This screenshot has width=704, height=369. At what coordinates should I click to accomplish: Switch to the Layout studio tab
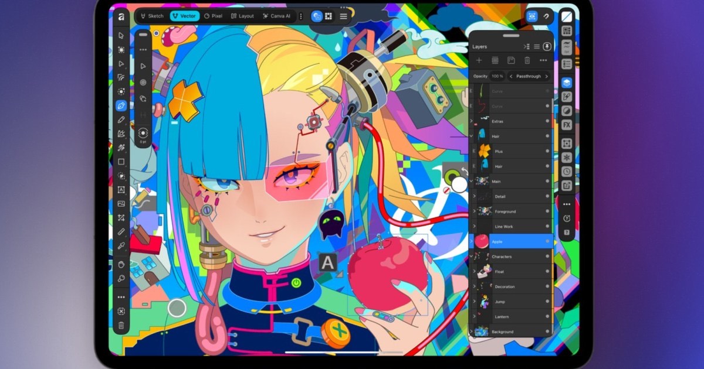[242, 16]
